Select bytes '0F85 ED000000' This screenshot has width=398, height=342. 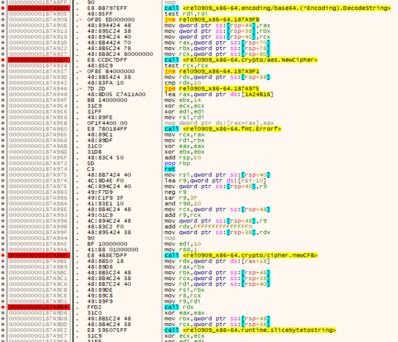pos(111,20)
